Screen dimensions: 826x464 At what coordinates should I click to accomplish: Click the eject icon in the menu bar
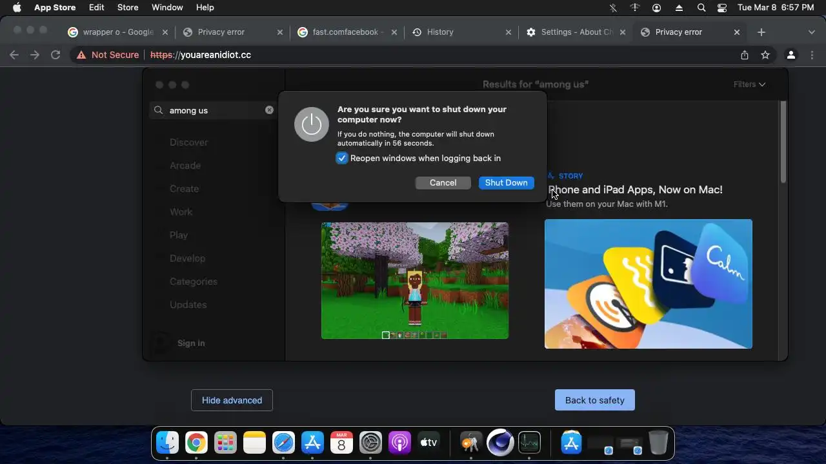tap(679, 8)
